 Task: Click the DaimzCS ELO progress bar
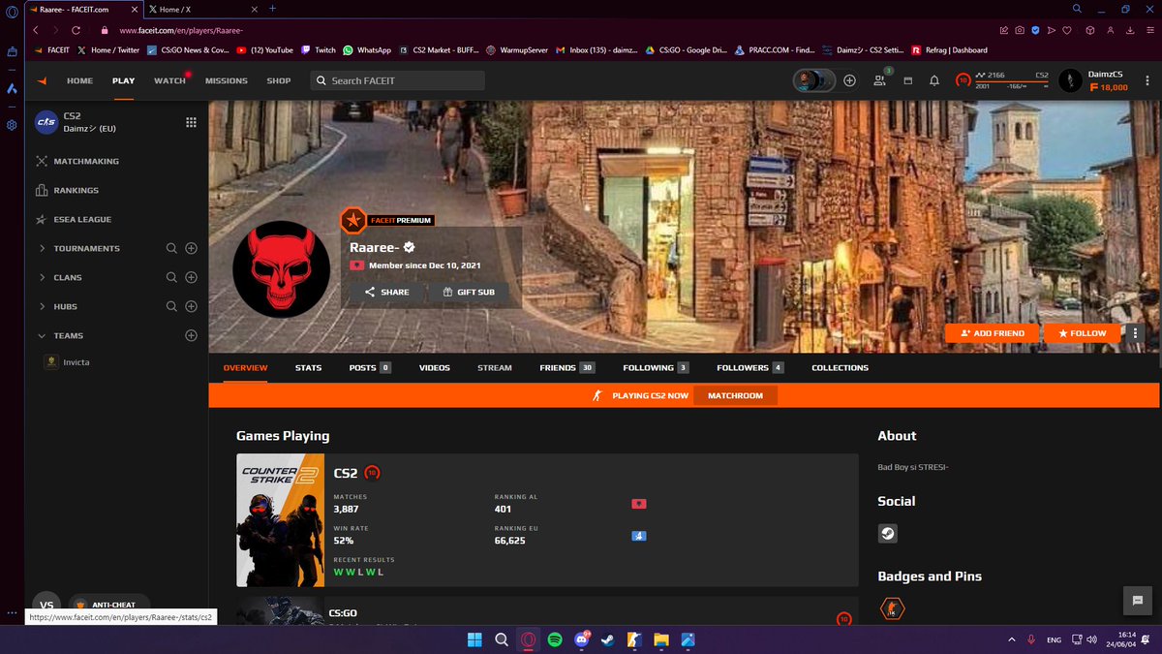tap(1012, 80)
